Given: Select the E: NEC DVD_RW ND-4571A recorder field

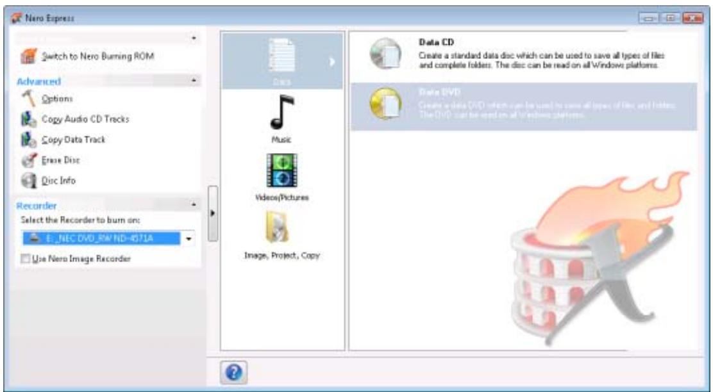Looking at the screenshot, I should (101, 238).
